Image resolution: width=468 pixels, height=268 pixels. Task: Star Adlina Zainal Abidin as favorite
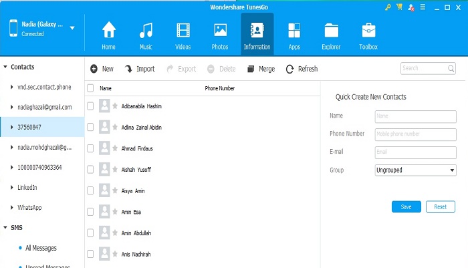point(115,127)
